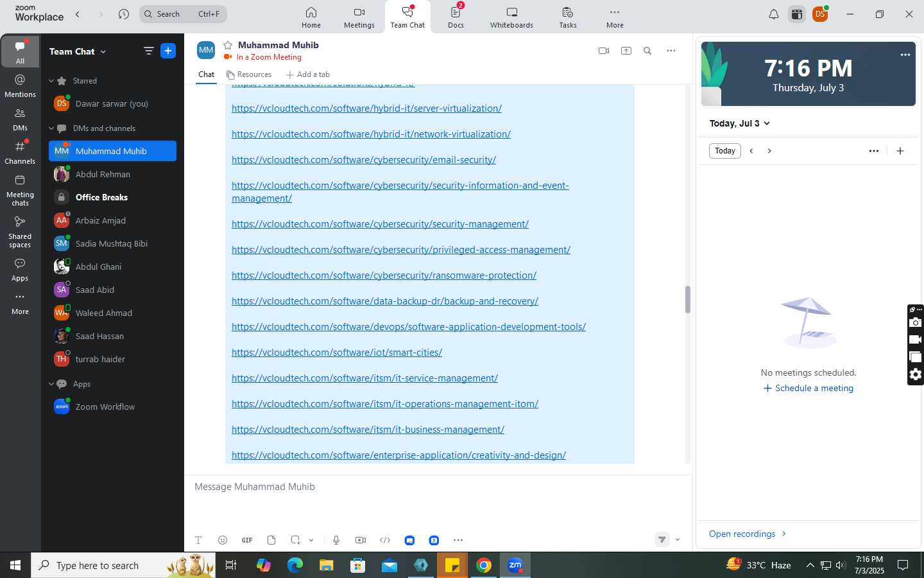Switch to the Resources tab
The height and width of the screenshot is (578, 924).
(x=249, y=74)
